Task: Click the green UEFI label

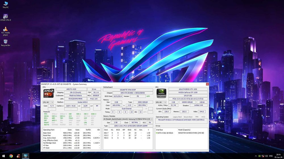Action: 148,96
